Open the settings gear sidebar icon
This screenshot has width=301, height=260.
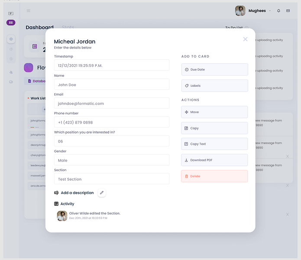pos(11,39)
